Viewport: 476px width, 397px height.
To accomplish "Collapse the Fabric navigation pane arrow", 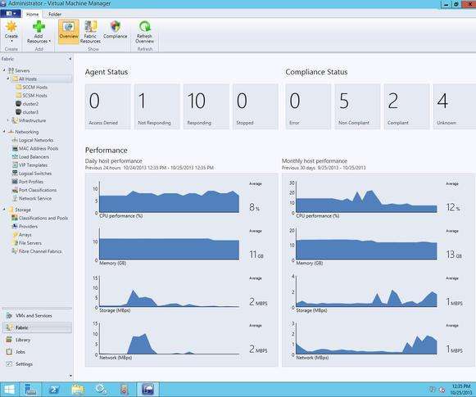I will [70, 59].
